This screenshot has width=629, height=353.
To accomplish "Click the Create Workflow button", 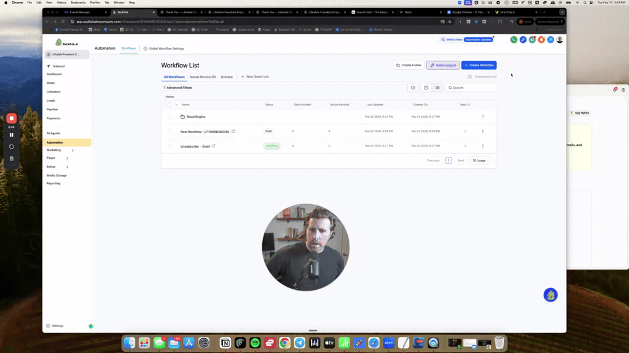I will pos(479,65).
